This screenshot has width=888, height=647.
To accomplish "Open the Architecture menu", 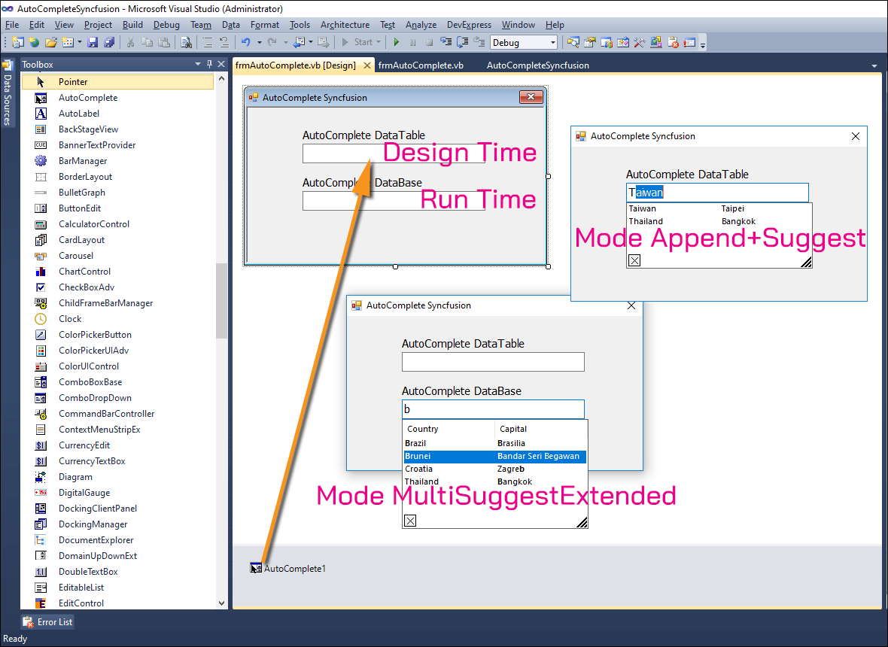I will [x=345, y=25].
